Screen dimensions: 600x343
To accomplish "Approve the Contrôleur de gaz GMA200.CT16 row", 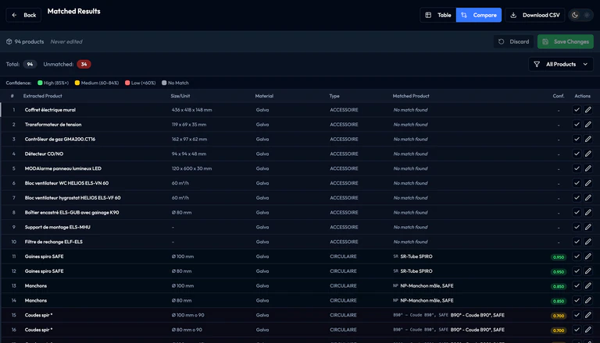I will click(x=577, y=140).
